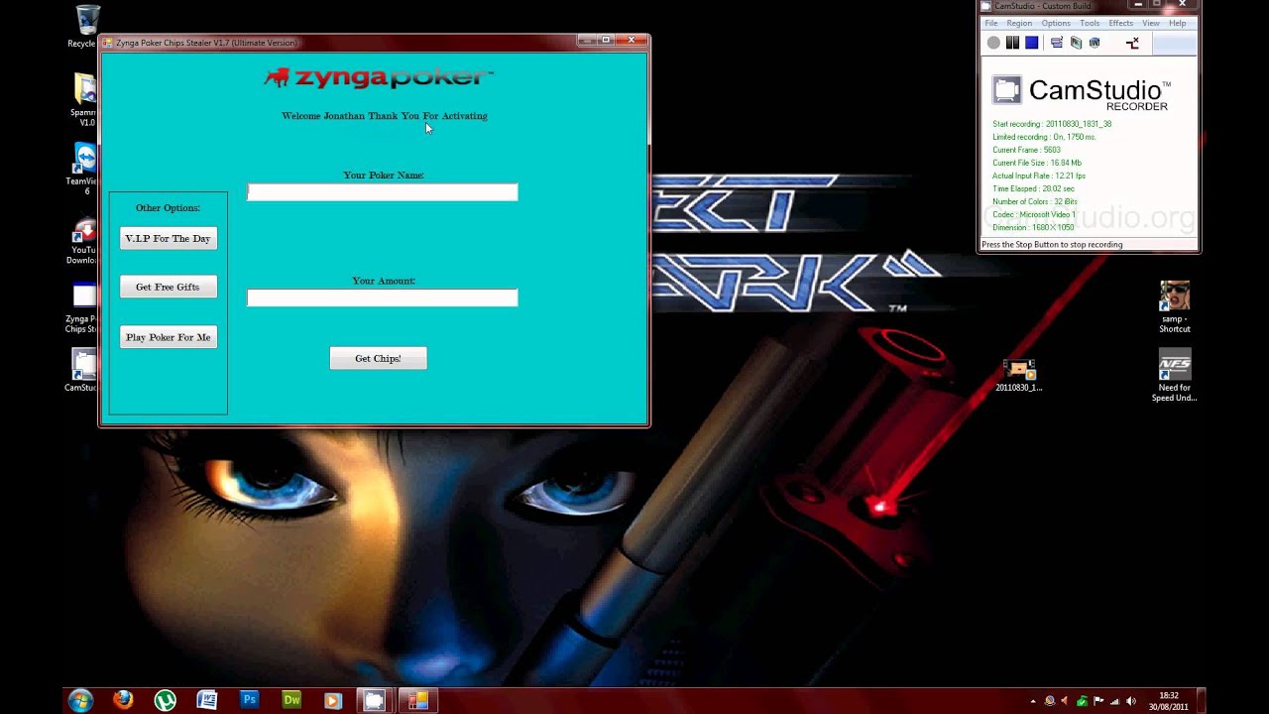
Task: Click the volume speaker tray icon
Action: click(1131, 701)
